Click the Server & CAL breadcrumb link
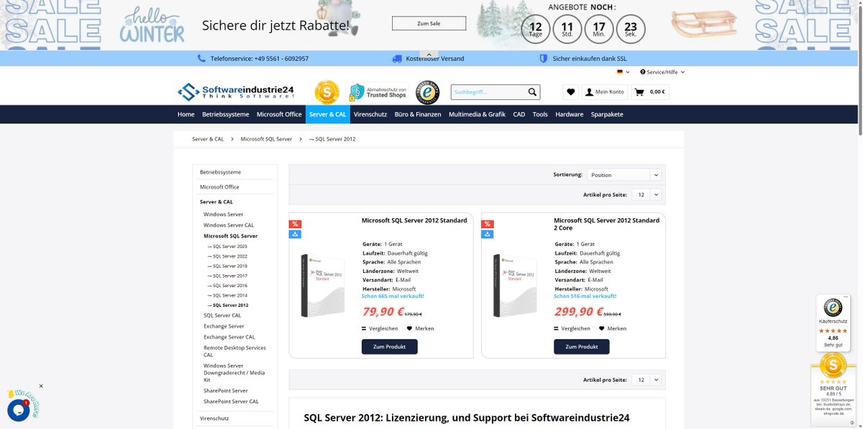This screenshot has height=429, width=863. [208, 139]
